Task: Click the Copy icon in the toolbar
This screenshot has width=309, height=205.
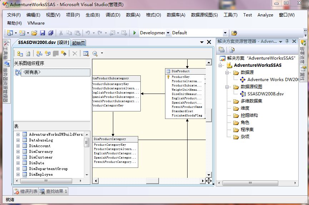Action: (x=69, y=33)
